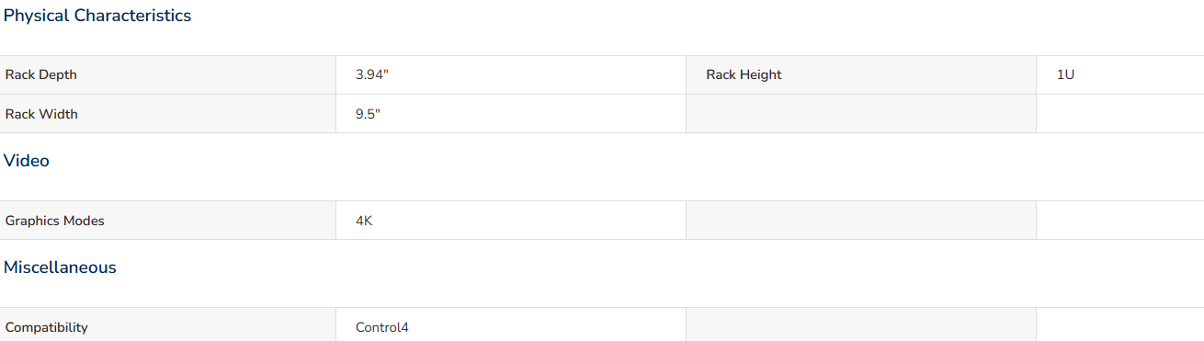Click the last empty cell in Compatibility row
The image size is (1204, 341).
[x=1120, y=324]
